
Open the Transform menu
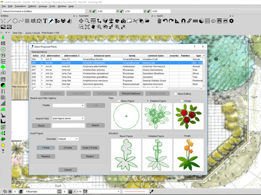(20, 6)
